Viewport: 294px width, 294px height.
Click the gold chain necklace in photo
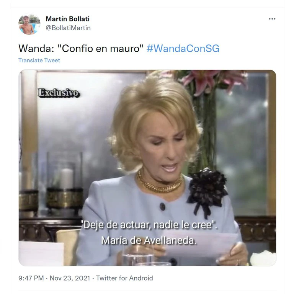click(x=160, y=183)
